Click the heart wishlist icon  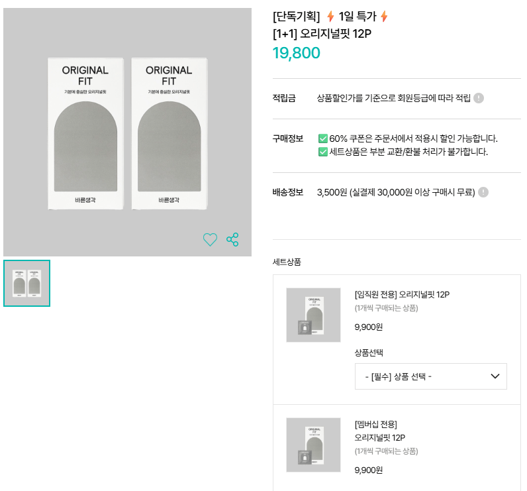(x=210, y=239)
